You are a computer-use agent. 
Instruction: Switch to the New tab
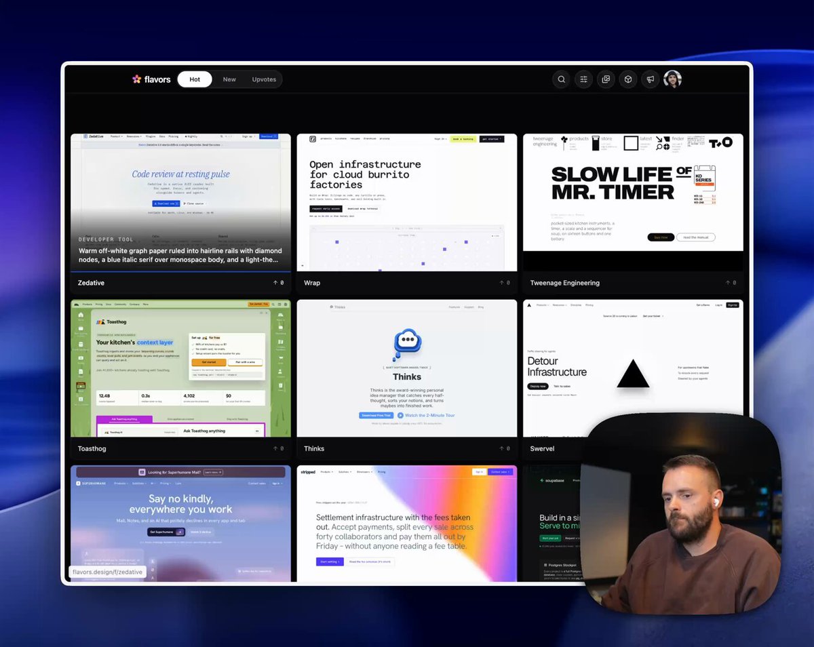229,79
